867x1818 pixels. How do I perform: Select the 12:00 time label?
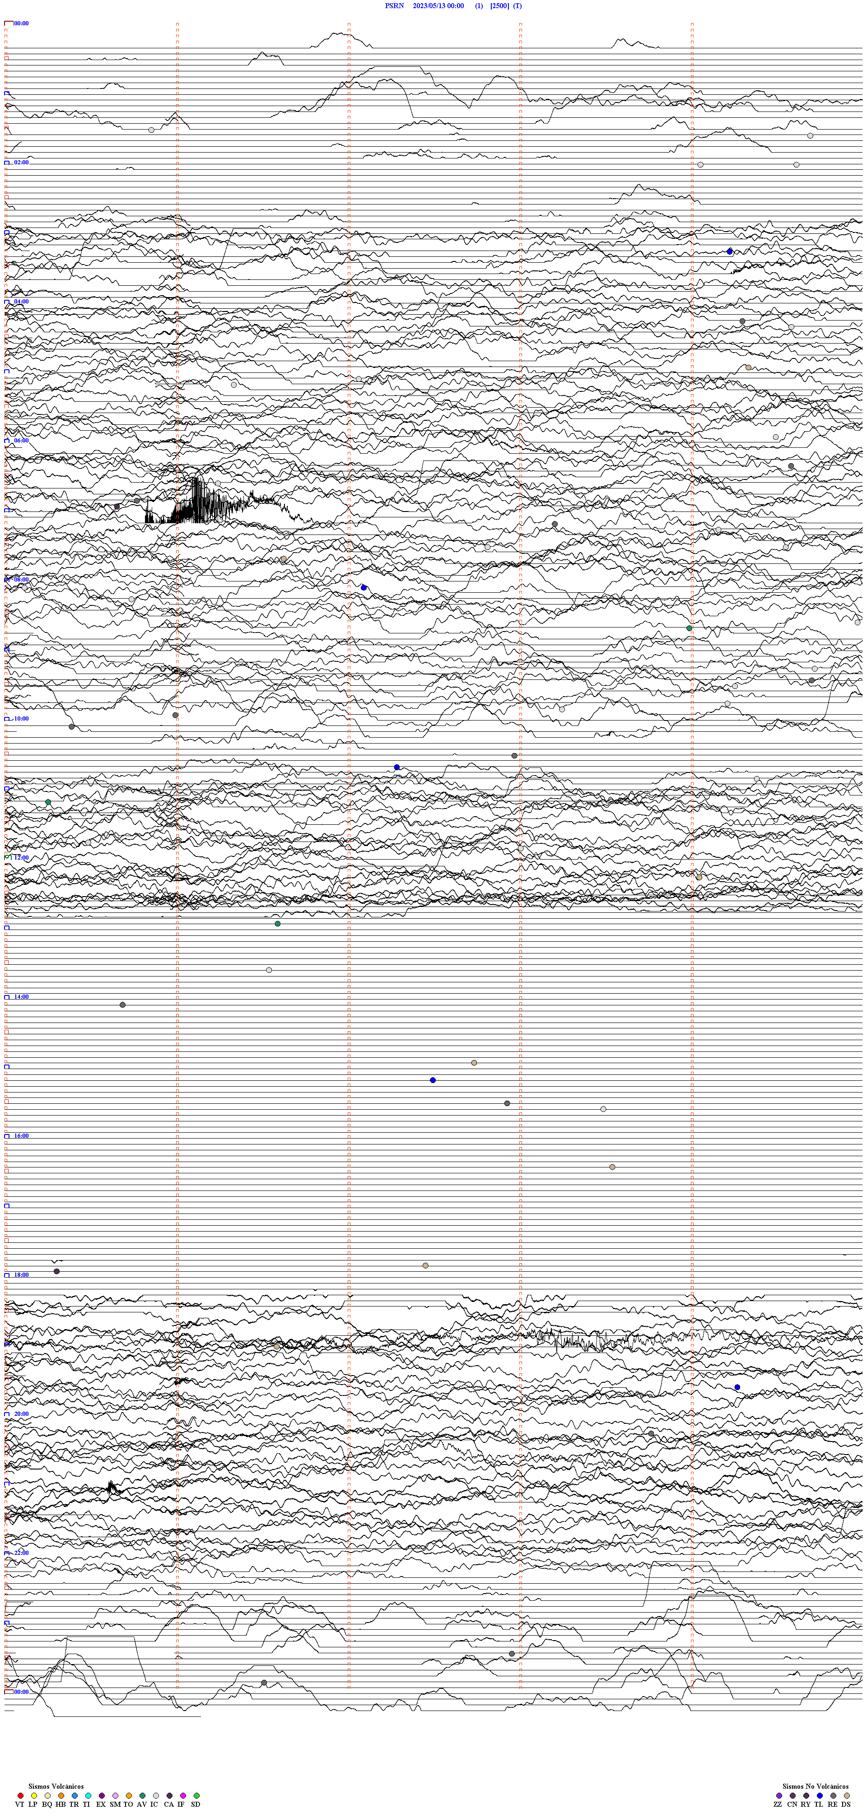21,857
